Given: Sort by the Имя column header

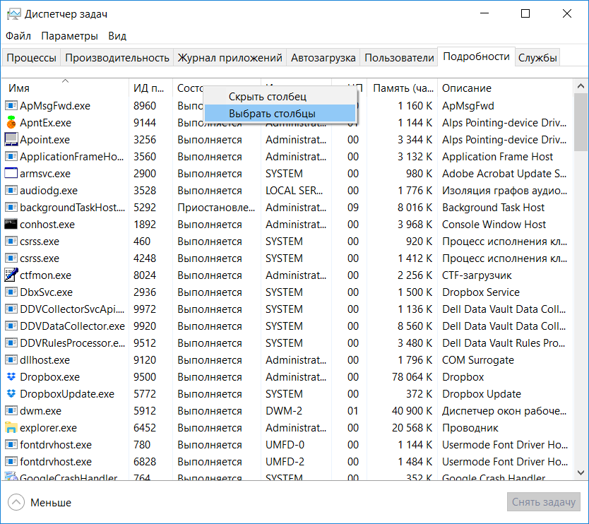Looking at the screenshot, I should (x=19, y=88).
